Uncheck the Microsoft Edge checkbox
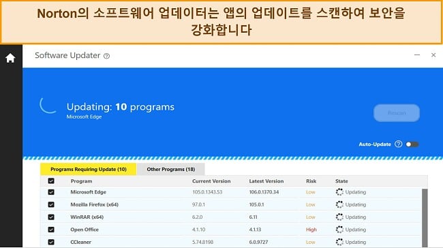 tap(51, 192)
